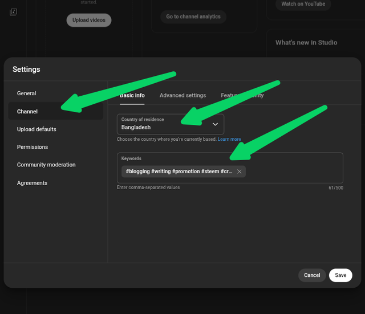Click the Settings dialog title
365x314 pixels.
tap(26, 70)
